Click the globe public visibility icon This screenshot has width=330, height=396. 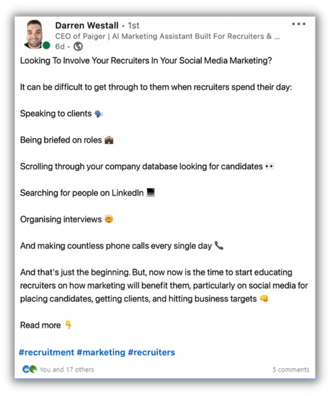[78, 46]
